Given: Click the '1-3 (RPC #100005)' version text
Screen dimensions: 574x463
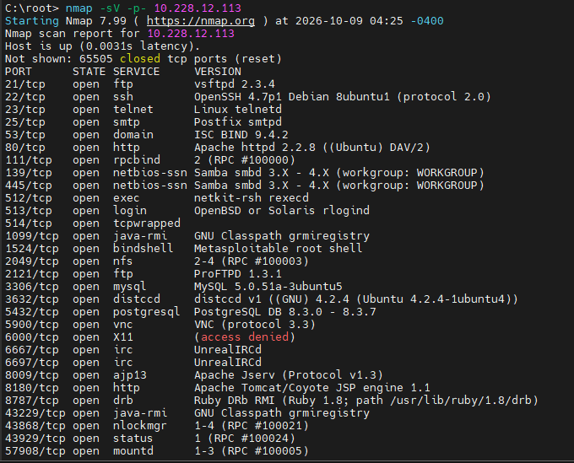Looking at the screenshot, I should [252, 451].
